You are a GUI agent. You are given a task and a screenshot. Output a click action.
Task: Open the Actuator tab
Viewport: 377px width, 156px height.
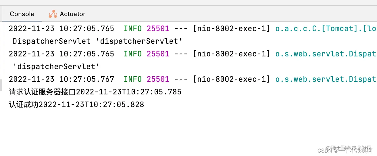(67, 14)
